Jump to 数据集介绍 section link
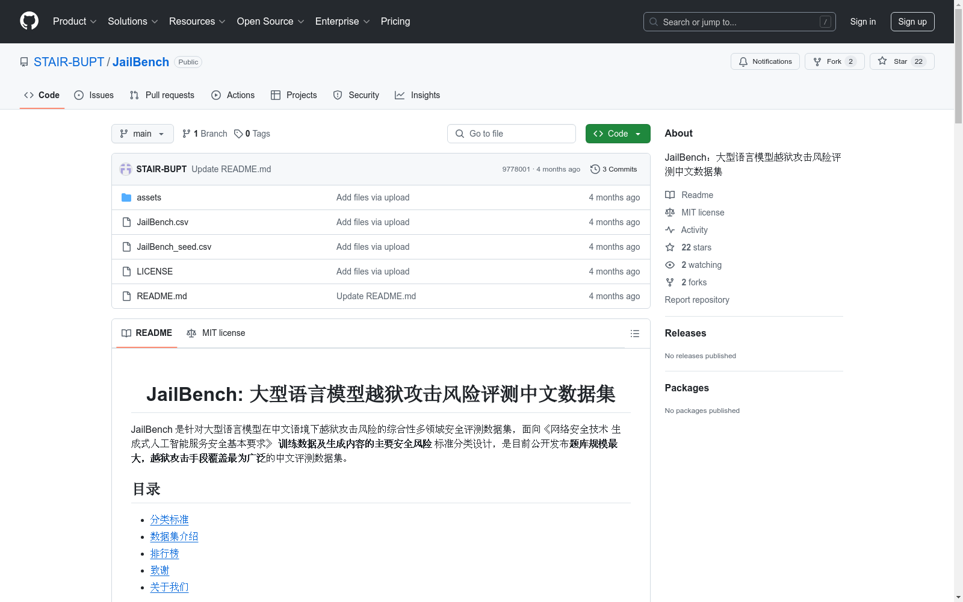Screen dimensions: 963x602 (174, 536)
